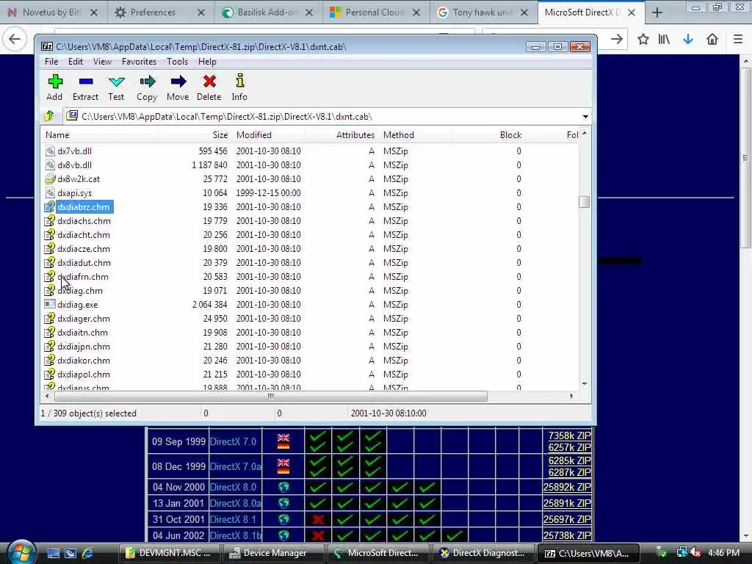Click the Move toolbar icon
The width and height of the screenshot is (752, 564).
tap(178, 82)
